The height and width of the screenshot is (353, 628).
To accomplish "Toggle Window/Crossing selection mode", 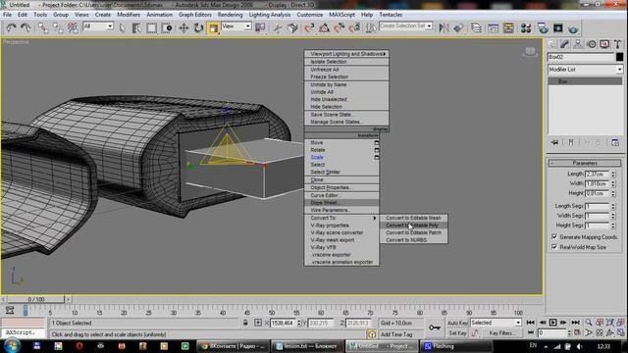I will point(167,27).
